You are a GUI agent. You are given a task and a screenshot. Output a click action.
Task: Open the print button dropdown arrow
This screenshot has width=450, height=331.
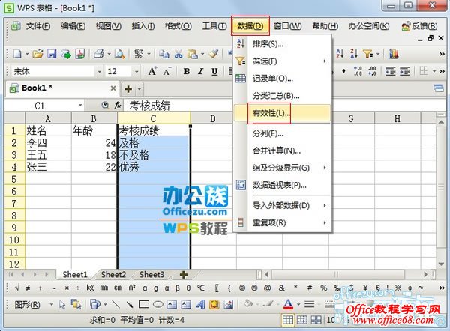tap(109, 54)
